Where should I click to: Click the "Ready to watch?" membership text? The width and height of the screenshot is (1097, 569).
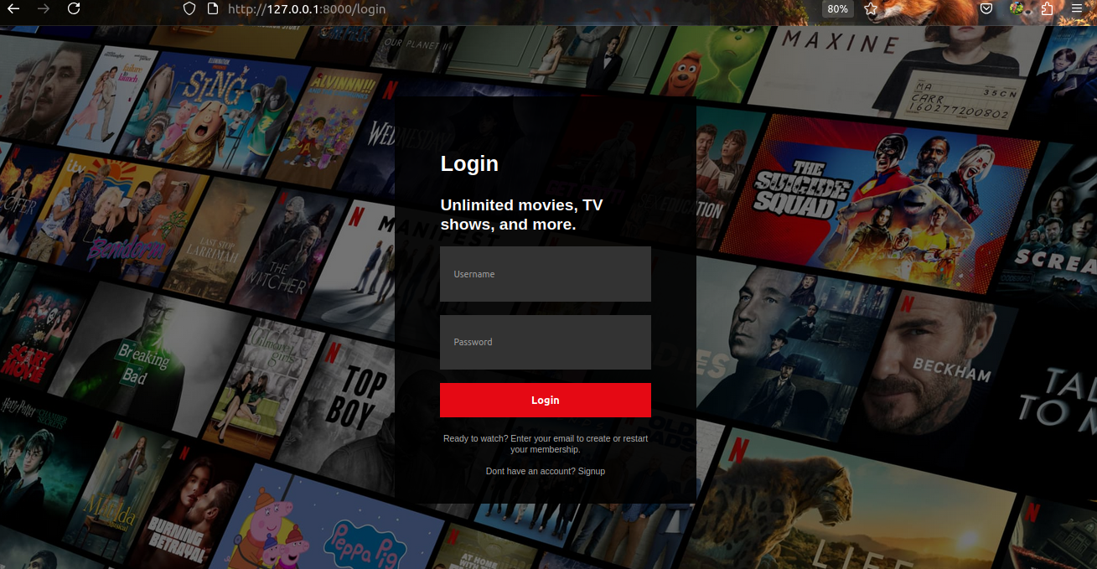coord(546,444)
